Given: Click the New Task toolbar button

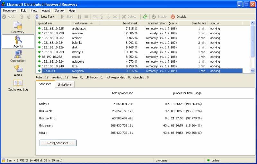Looking at the screenshot, I should coord(45,17).
